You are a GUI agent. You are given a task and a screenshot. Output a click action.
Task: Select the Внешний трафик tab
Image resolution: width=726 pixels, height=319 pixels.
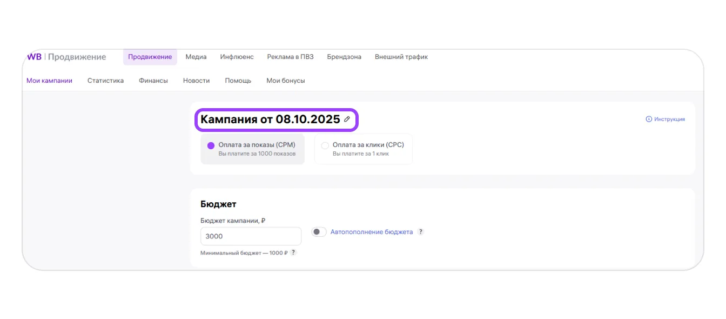(x=401, y=57)
